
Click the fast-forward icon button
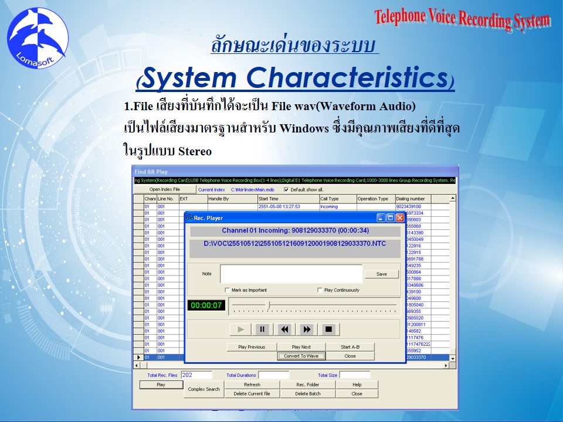coord(307,329)
